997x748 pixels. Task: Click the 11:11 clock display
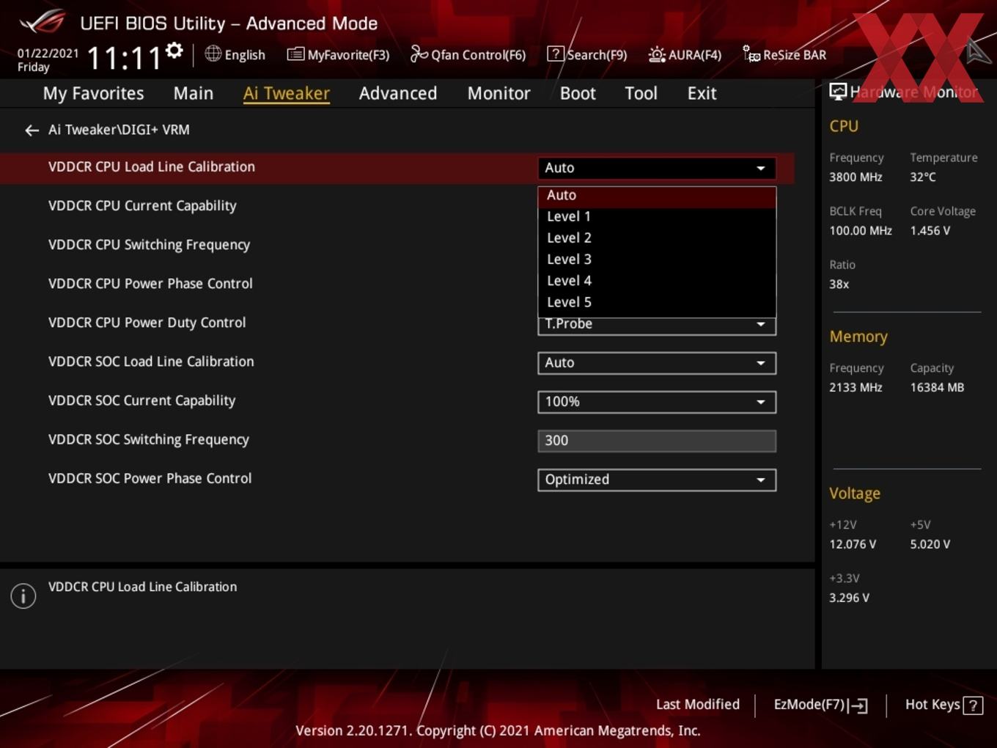point(124,58)
